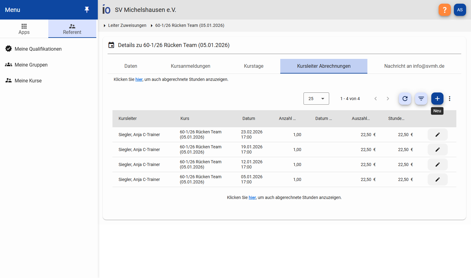The height and width of the screenshot is (278, 471).
Task: Select the Referent sidebar tab
Action: (x=72, y=29)
